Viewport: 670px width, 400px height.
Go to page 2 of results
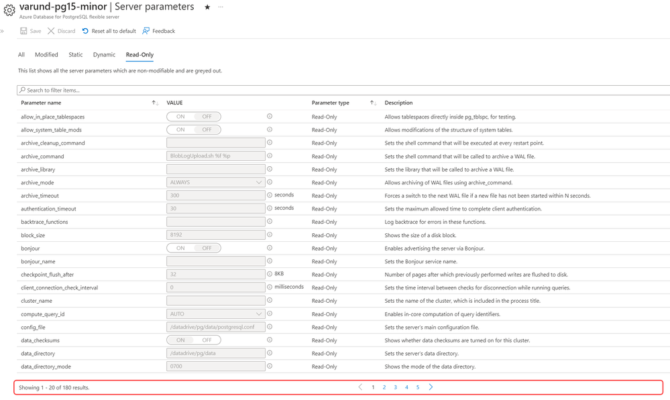pos(384,388)
